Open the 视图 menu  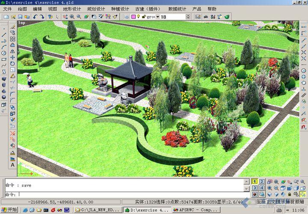tap(53, 9)
